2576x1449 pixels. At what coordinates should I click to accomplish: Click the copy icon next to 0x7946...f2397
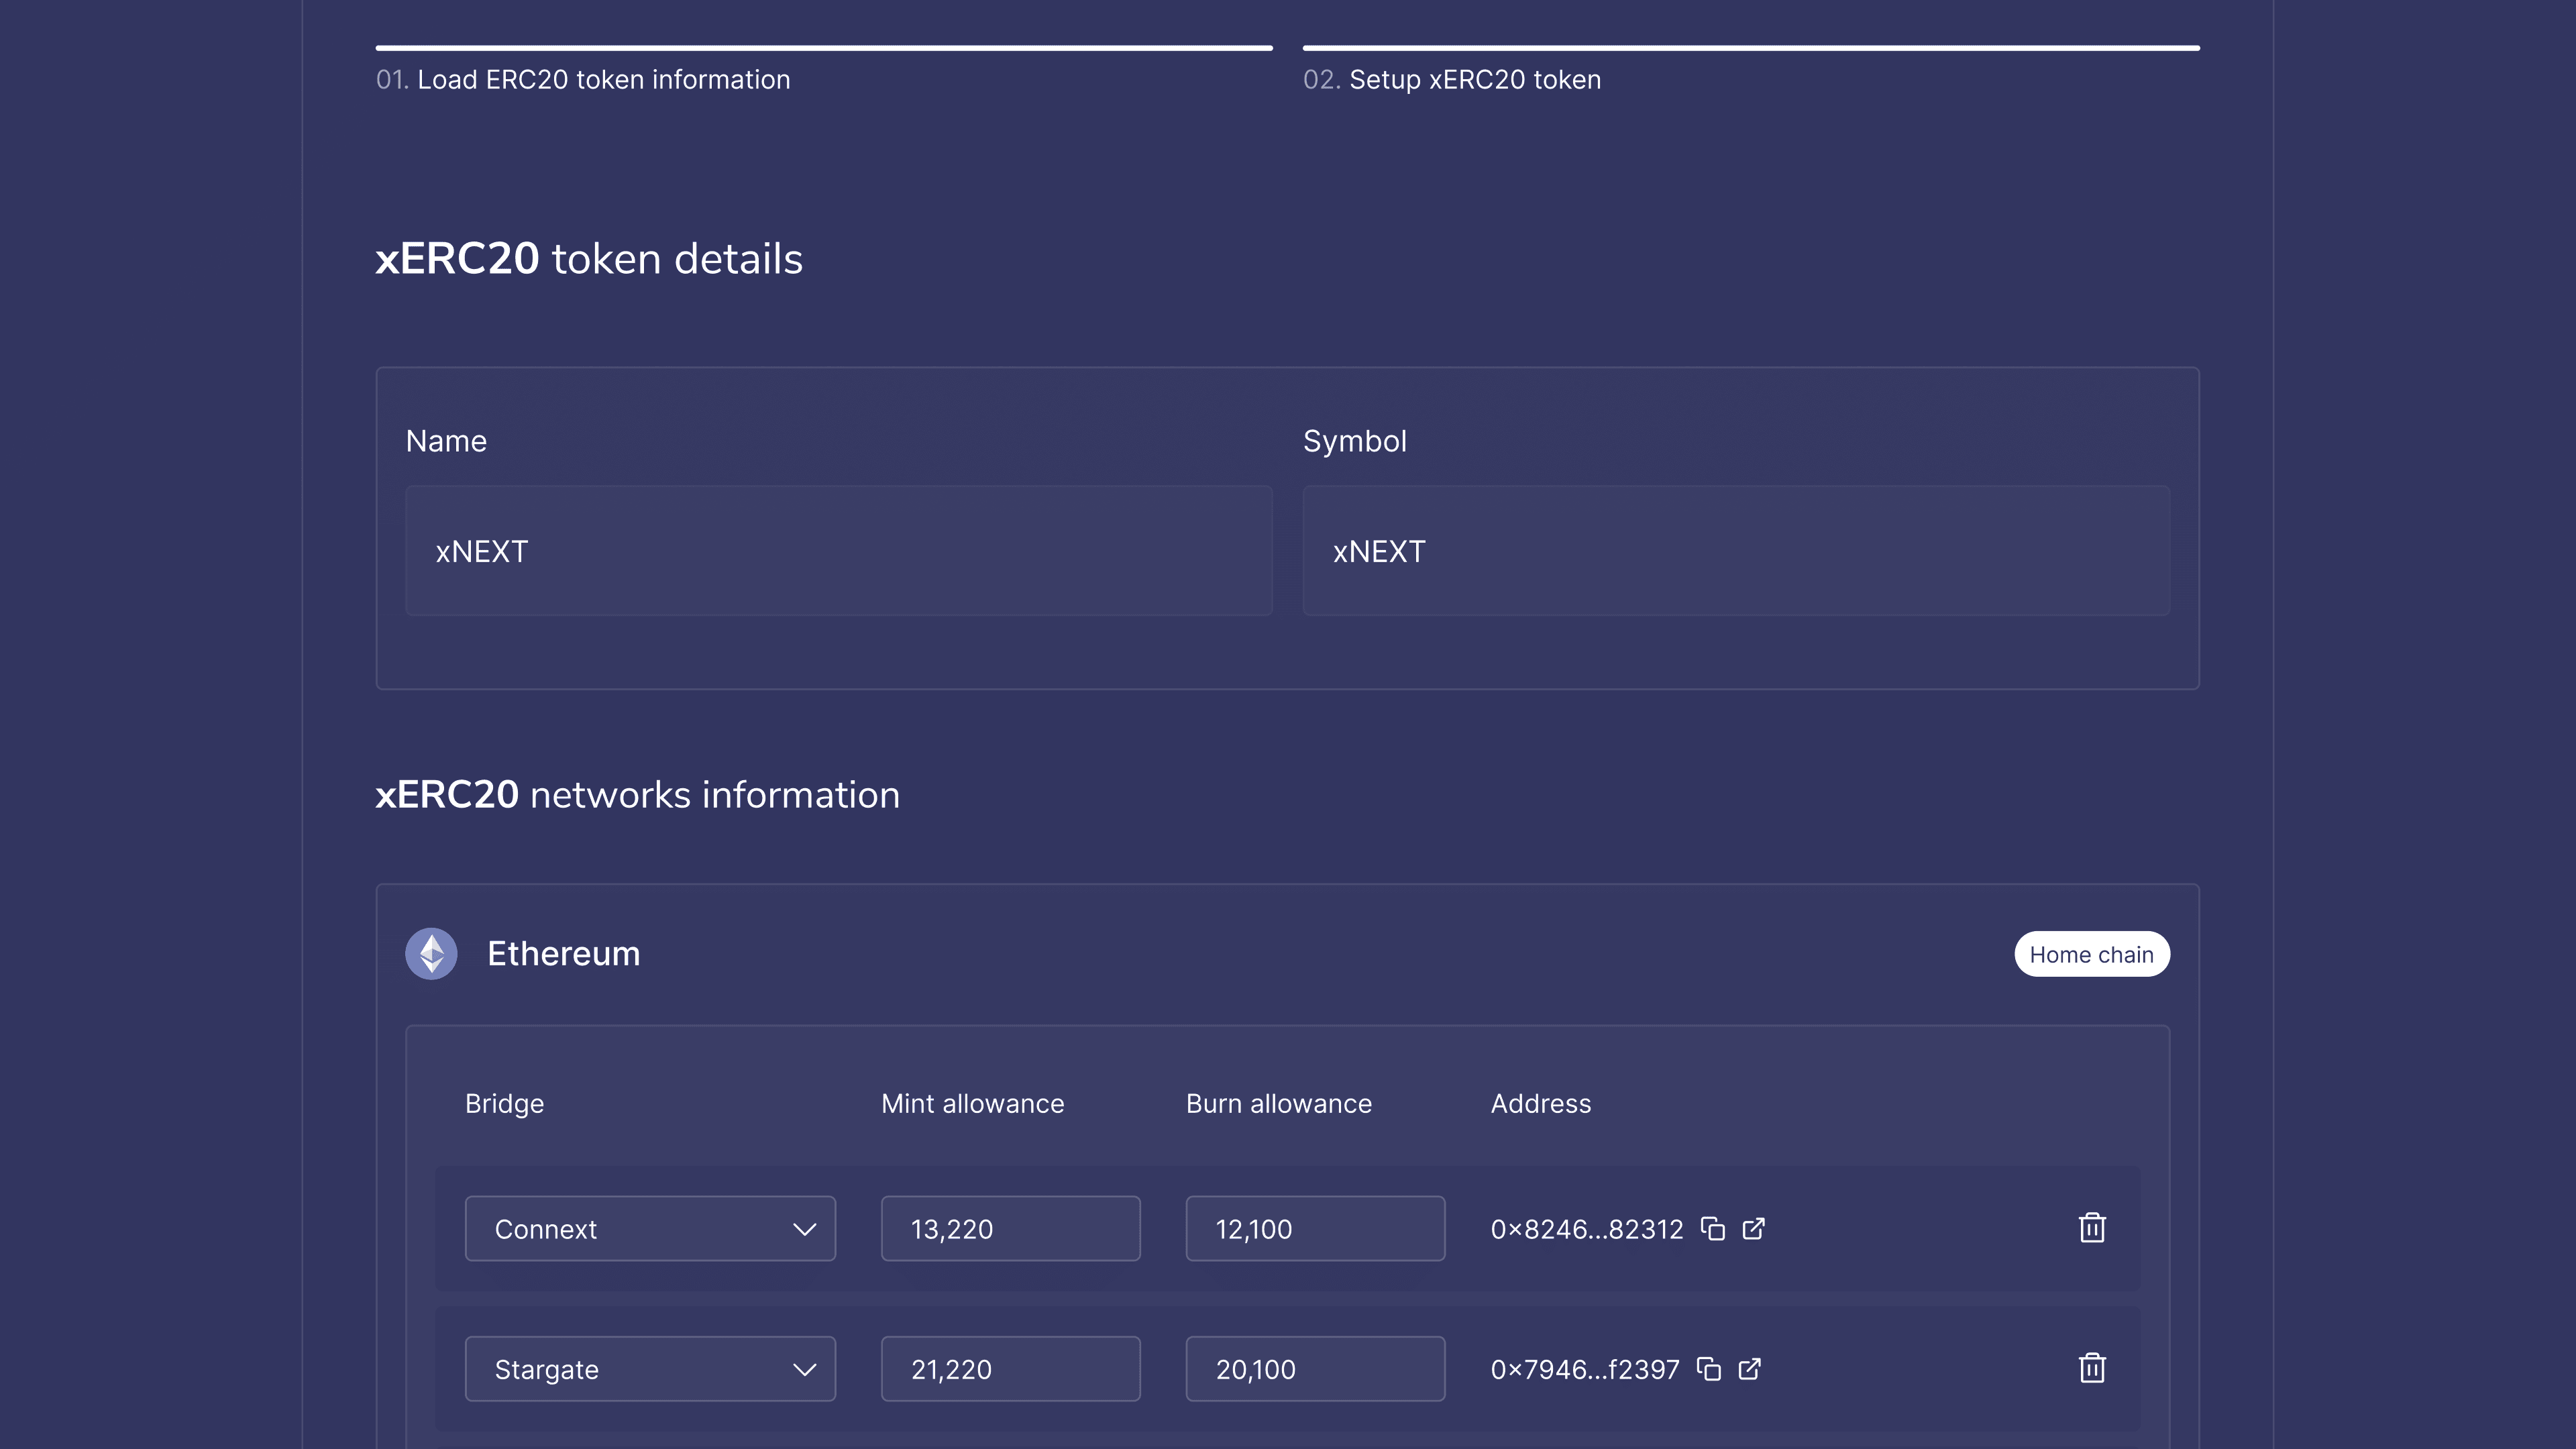point(1709,1369)
